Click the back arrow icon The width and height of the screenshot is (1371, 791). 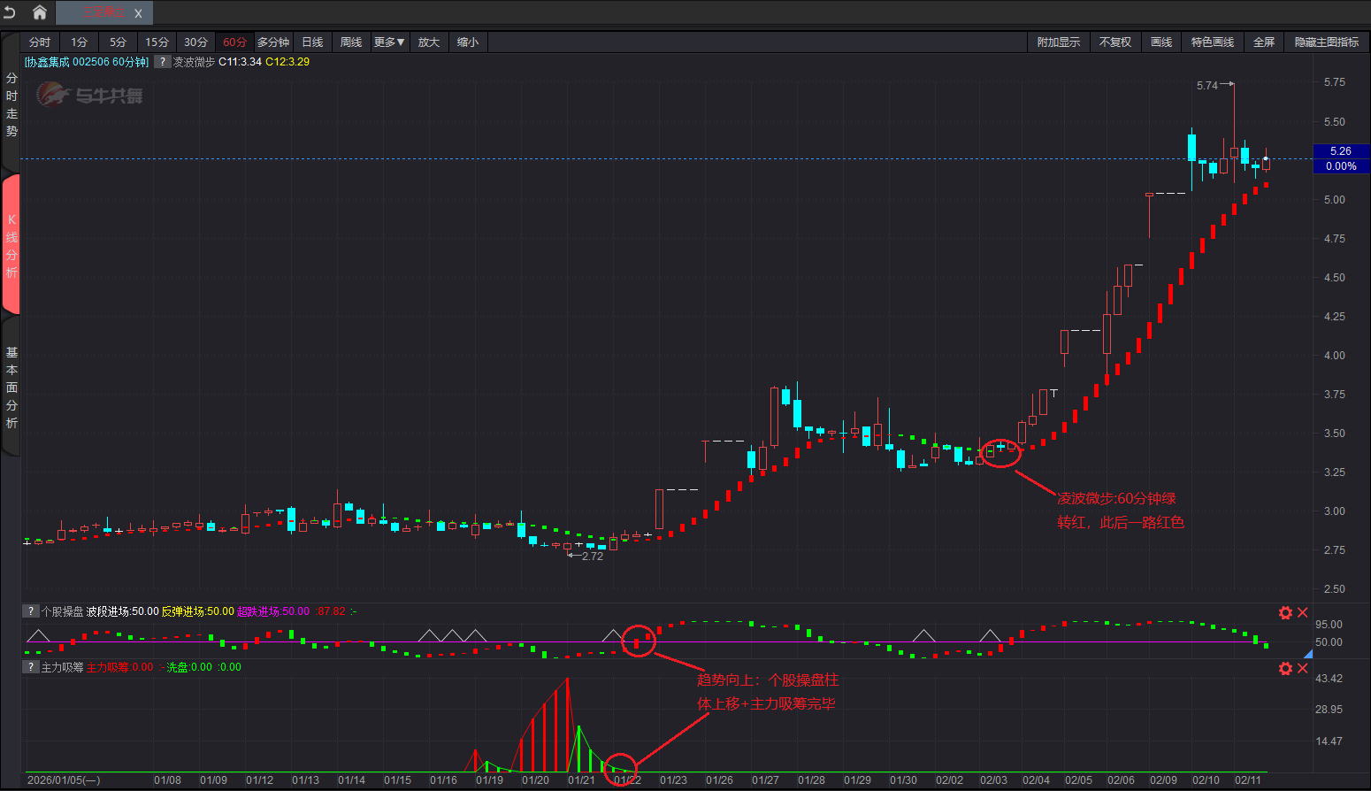pyautogui.click(x=10, y=12)
